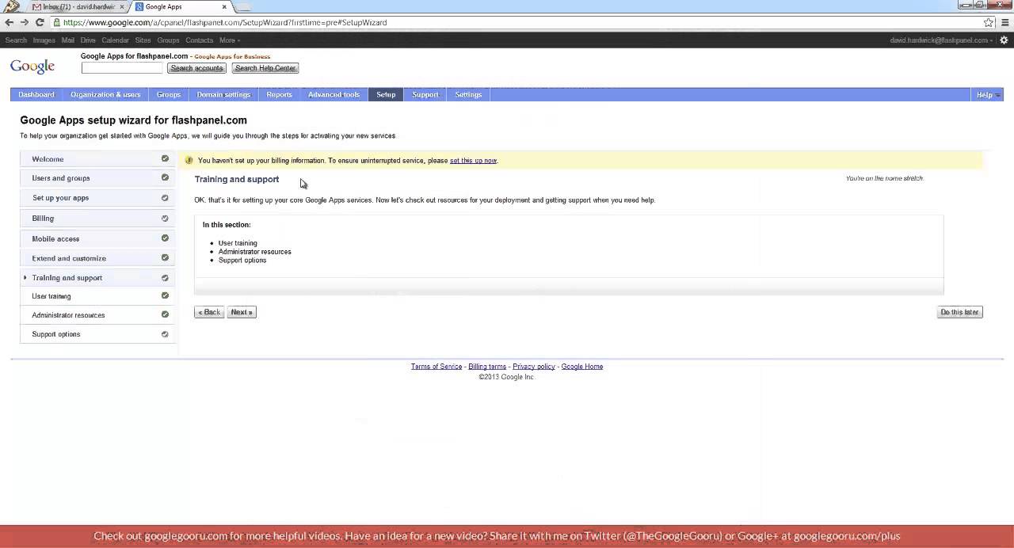
Task: Open the Privacy policy link
Action: [534, 367]
